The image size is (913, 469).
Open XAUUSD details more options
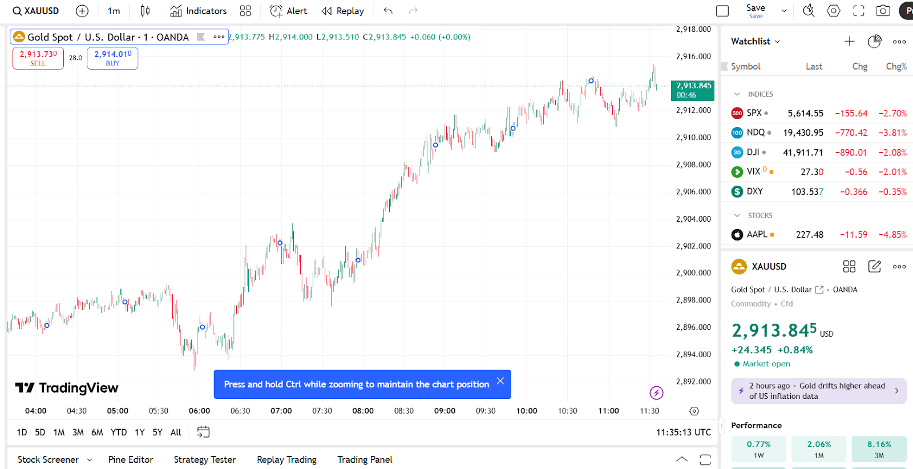click(899, 266)
